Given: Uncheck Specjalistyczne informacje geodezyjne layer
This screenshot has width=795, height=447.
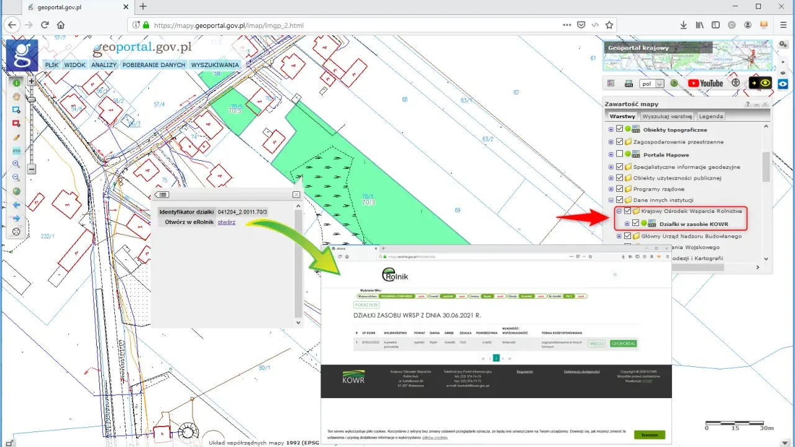Looking at the screenshot, I should coord(619,167).
